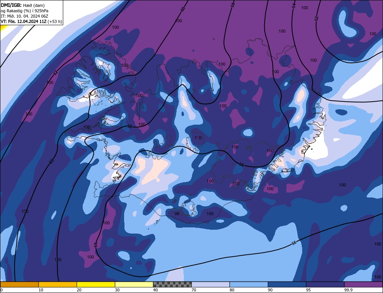Viewport: 383px width, 293px height.
Task: Click the legend tick label '10'
Action: tap(41, 290)
